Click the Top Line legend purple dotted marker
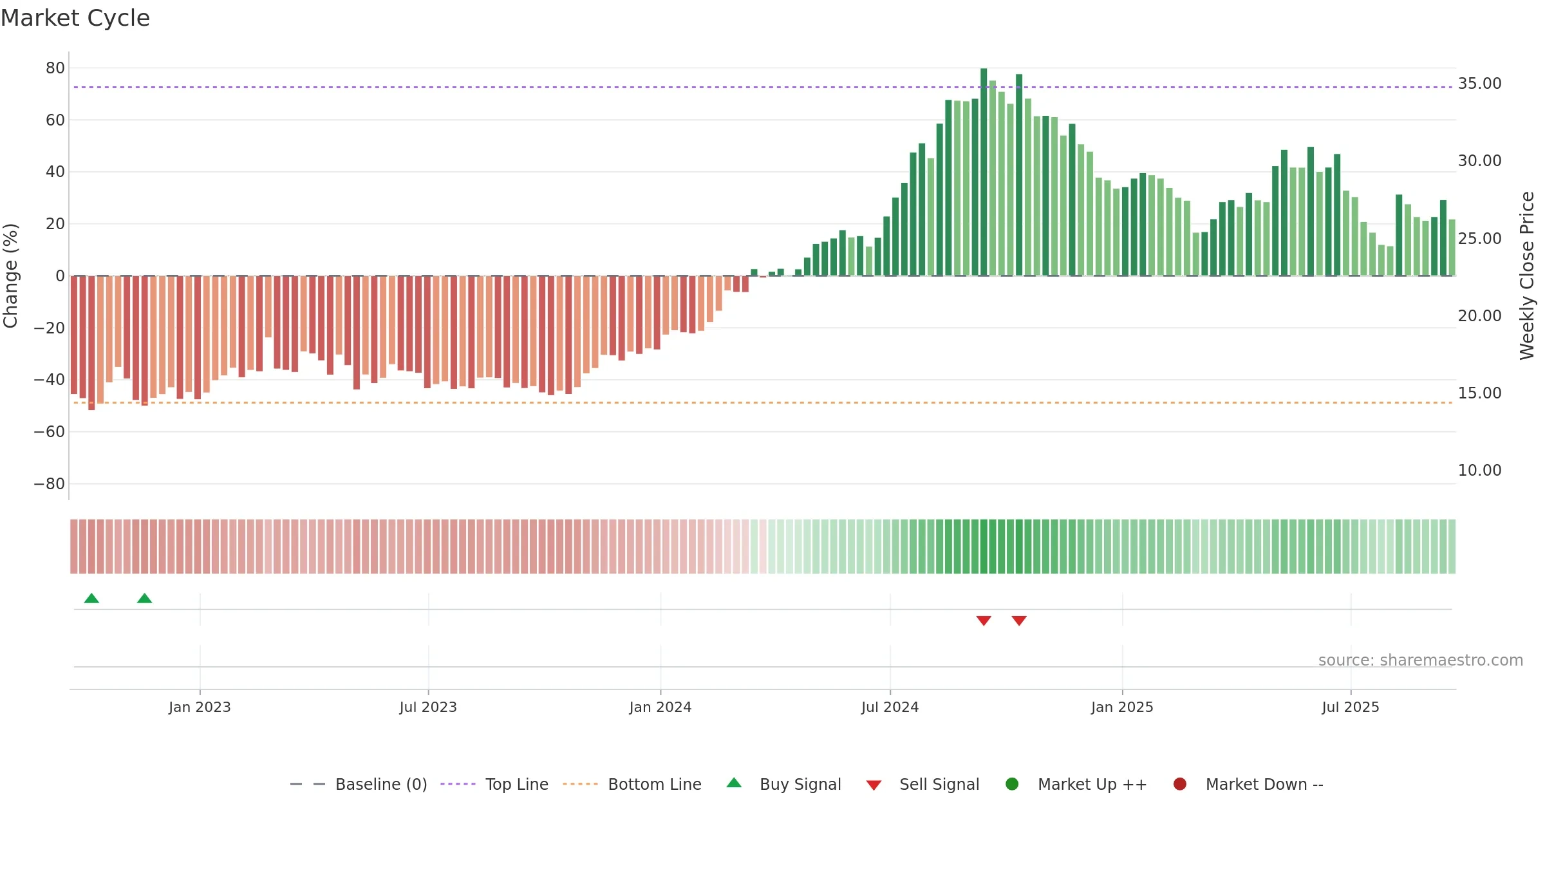1545x869 pixels. [458, 784]
